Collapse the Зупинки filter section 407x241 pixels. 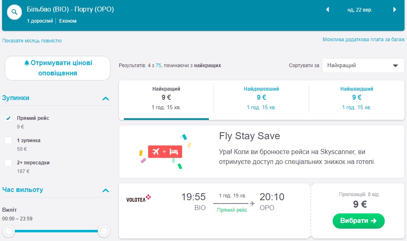click(x=106, y=98)
